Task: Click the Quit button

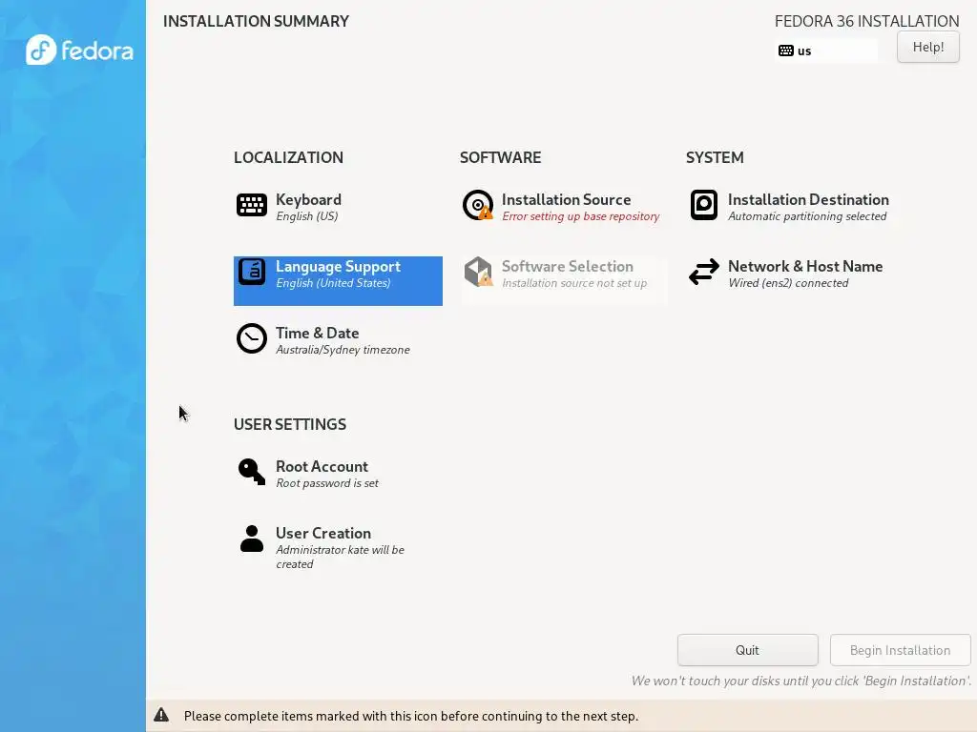Action: click(x=748, y=650)
